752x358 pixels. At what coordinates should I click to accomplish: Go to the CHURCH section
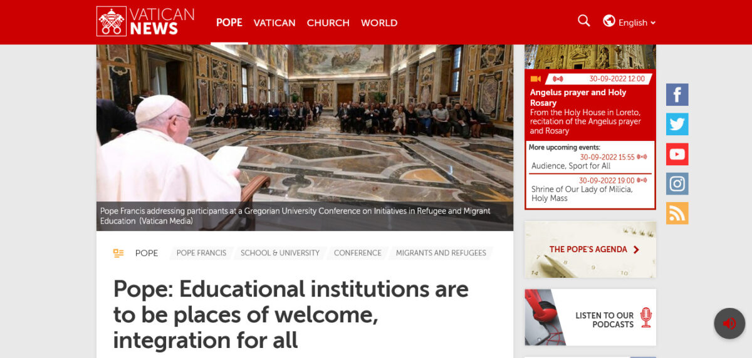pos(328,23)
